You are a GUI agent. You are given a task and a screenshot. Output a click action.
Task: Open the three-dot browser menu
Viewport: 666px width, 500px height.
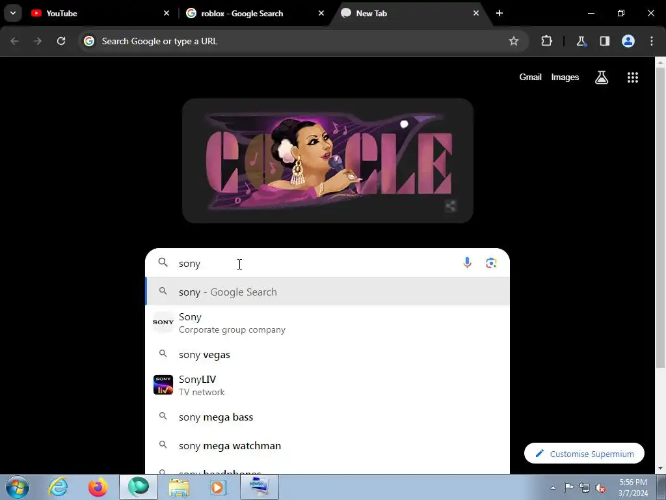click(x=652, y=41)
